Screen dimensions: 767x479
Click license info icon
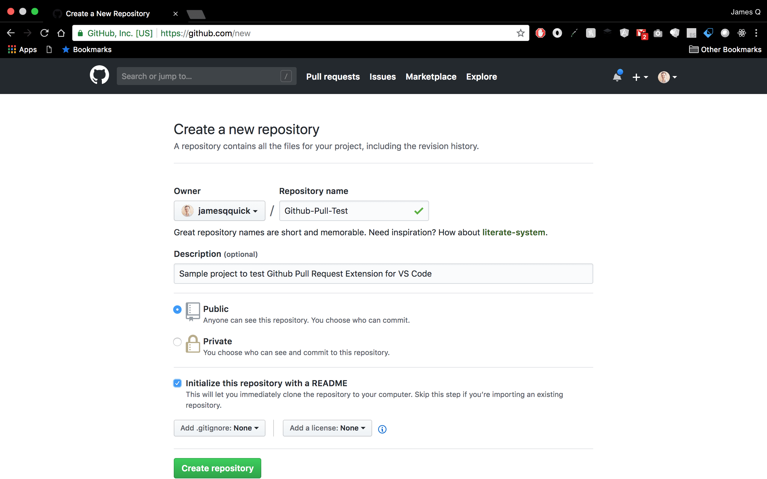click(382, 429)
